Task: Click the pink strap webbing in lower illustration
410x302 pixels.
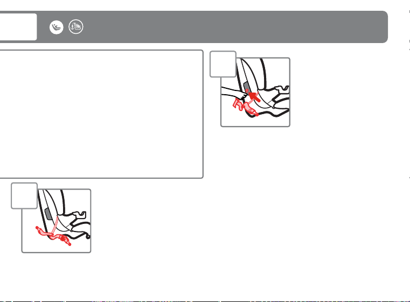Action: pos(54,225)
